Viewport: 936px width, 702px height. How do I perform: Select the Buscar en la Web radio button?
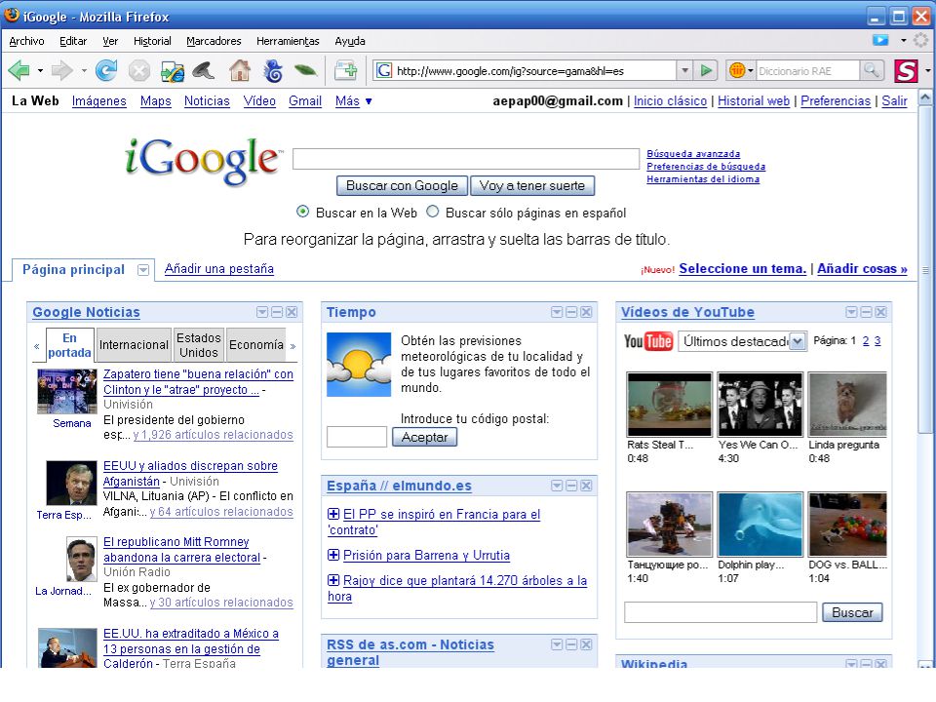(302, 212)
